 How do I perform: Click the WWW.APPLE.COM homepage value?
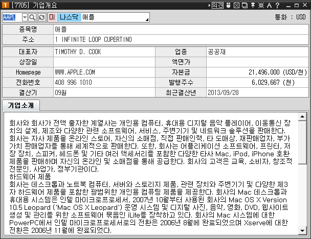click(x=75, y=73)
